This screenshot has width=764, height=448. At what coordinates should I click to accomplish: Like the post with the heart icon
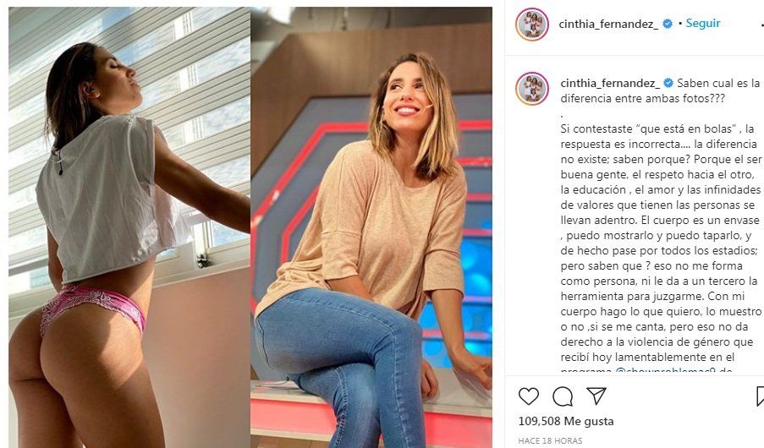528,396
